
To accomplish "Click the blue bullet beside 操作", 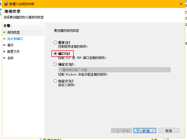I will pos(4,45).
